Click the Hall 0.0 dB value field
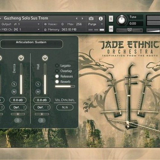Viewport: 160px width, 160px height. pos(42,100)
